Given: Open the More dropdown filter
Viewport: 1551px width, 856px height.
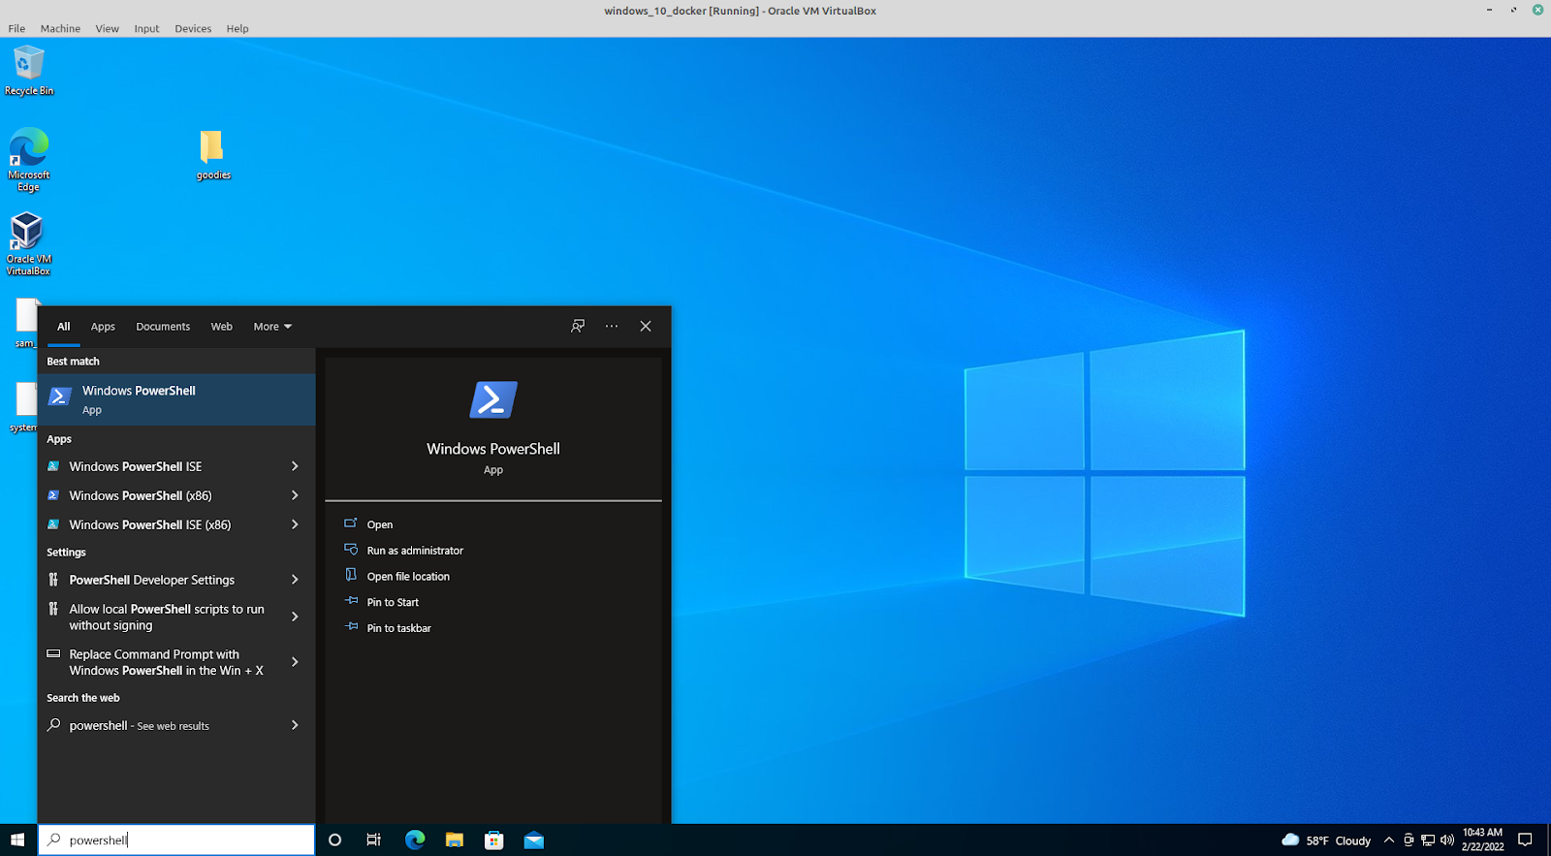Looking at the screenshot, I should pos(272,327).
